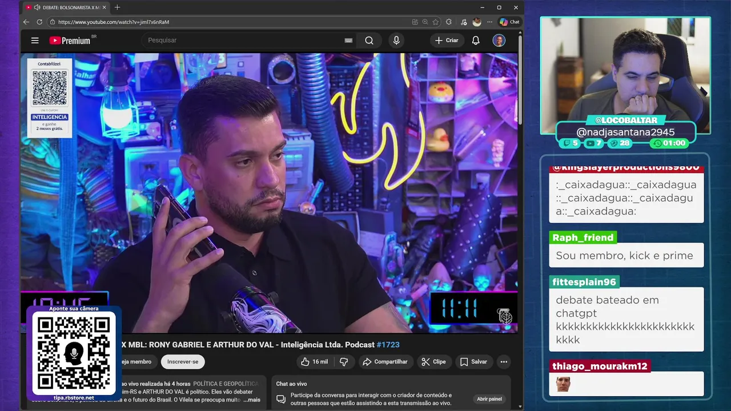Start voice search with the microphone

click(x=396, y=41)
